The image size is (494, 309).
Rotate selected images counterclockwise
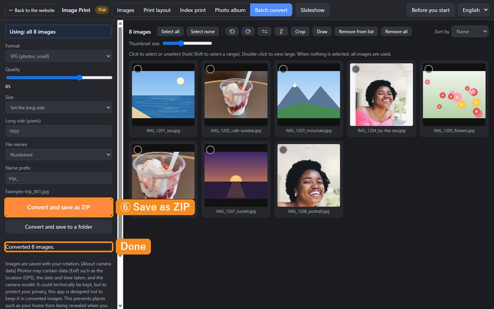(232, 31)
